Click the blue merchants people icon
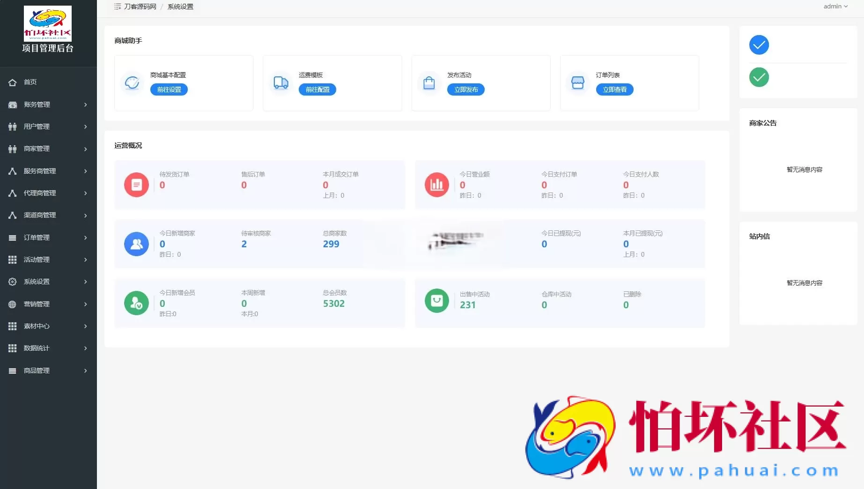The width and height of the screenshot is (864, 489). 136,244
